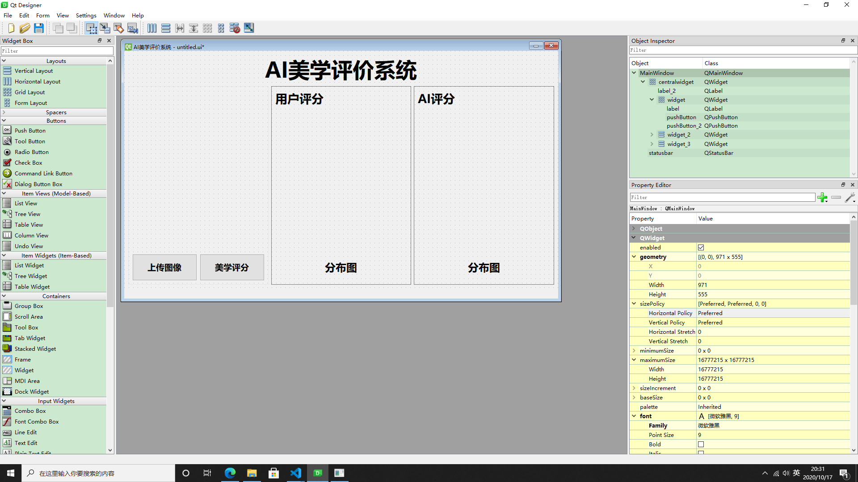Screen dimensions: 858x482
Task: Edit the geometry Width value 971
Action: [773, 285]
